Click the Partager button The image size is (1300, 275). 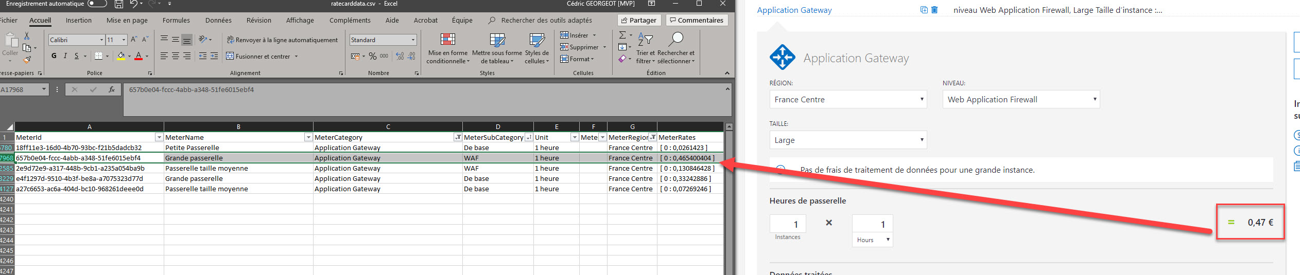(638, 20)
